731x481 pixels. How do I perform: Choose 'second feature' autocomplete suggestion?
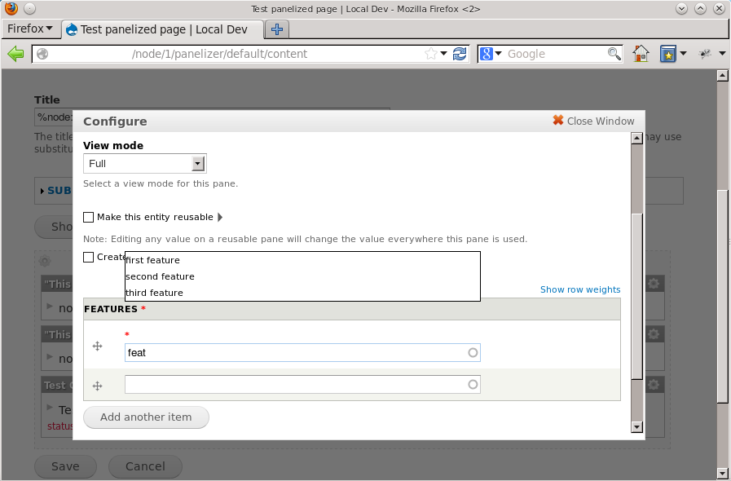[302, 276]
